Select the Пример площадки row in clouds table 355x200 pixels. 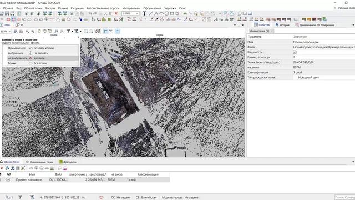[x=85, y=179]
